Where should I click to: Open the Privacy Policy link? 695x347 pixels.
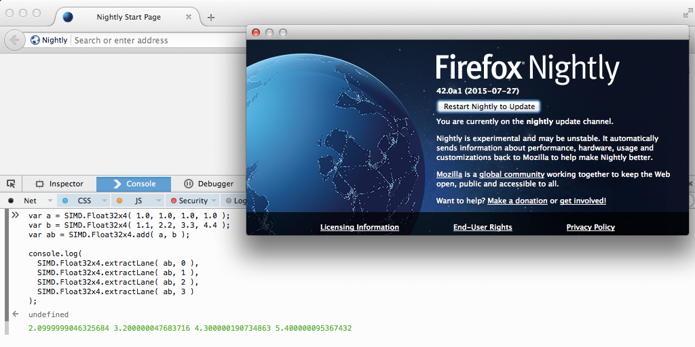590,227
